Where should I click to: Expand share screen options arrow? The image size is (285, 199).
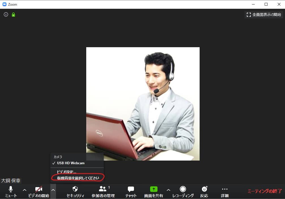click(x=169, y=190)
